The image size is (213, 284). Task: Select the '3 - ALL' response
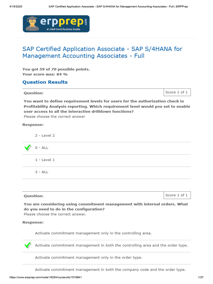[x=42, y=172]
